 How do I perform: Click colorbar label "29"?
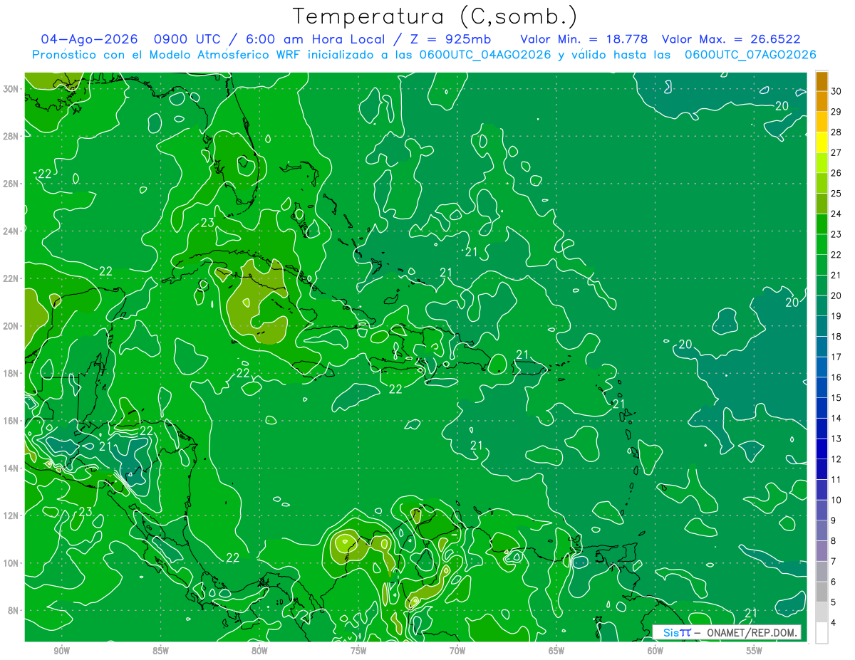[x=836, y=112]
